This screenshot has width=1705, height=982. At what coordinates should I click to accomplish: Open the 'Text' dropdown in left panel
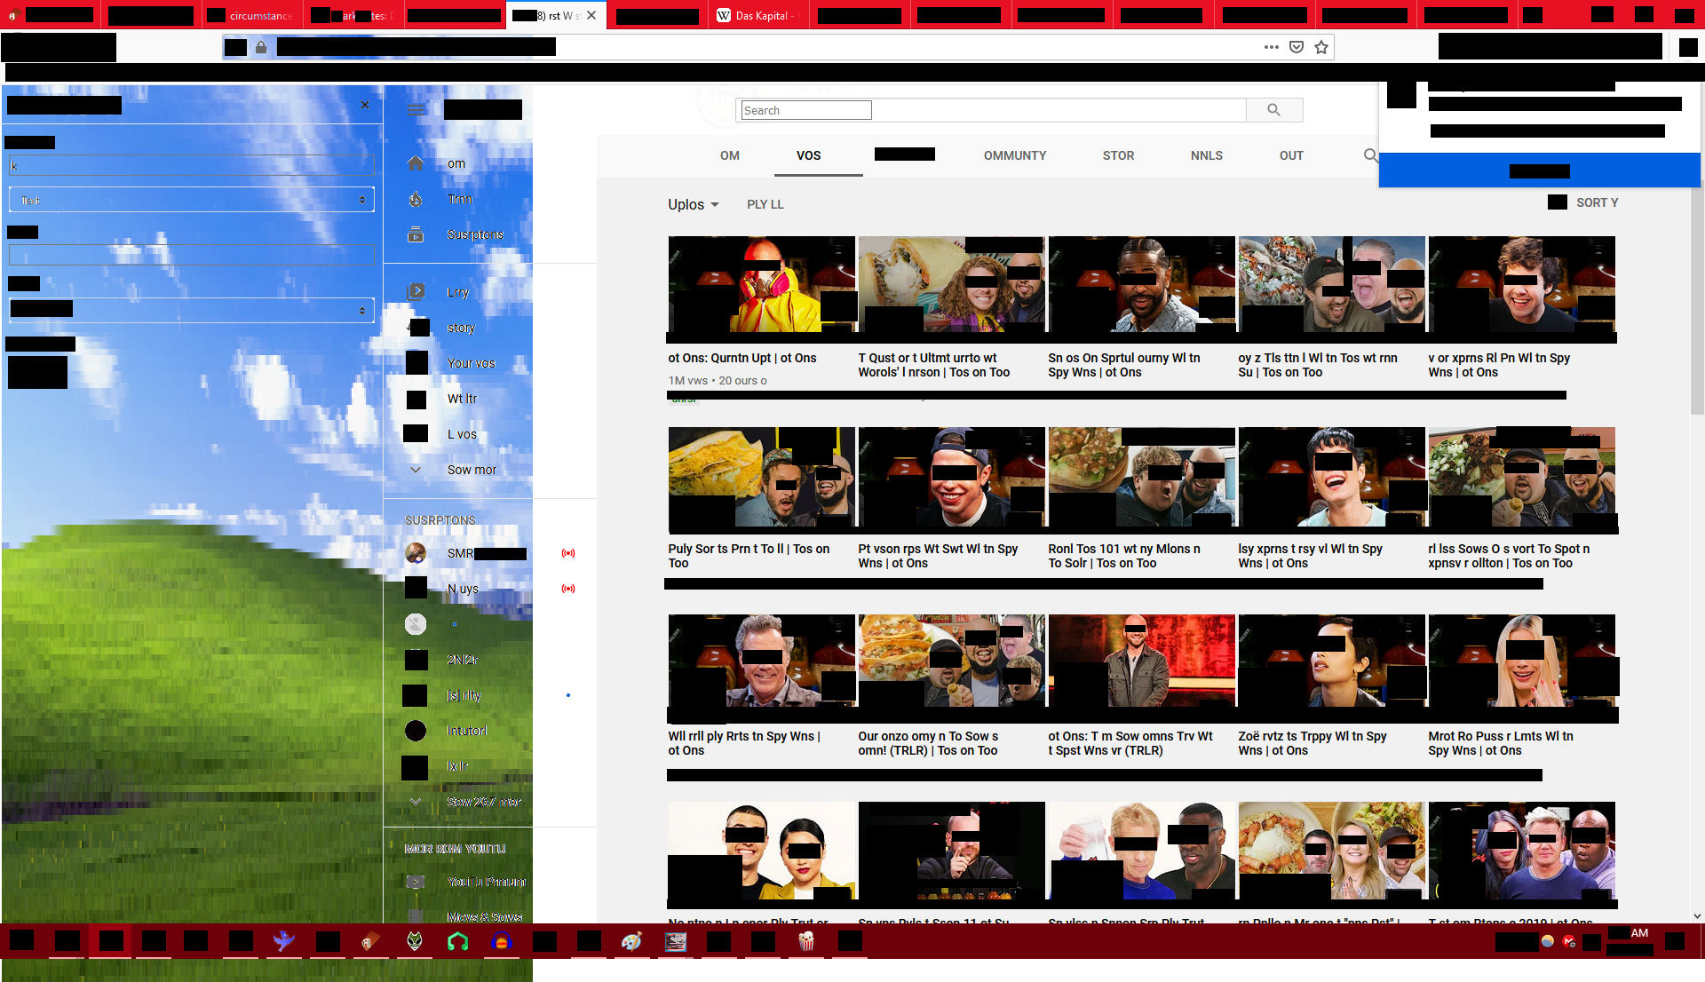pos(192,200)
